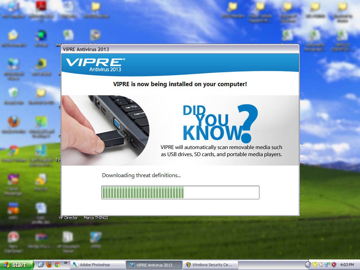Launch Firefox from the Quick Launch bar
The width and height of the screenshot is (360, 270).
click(x=49, y=265)
